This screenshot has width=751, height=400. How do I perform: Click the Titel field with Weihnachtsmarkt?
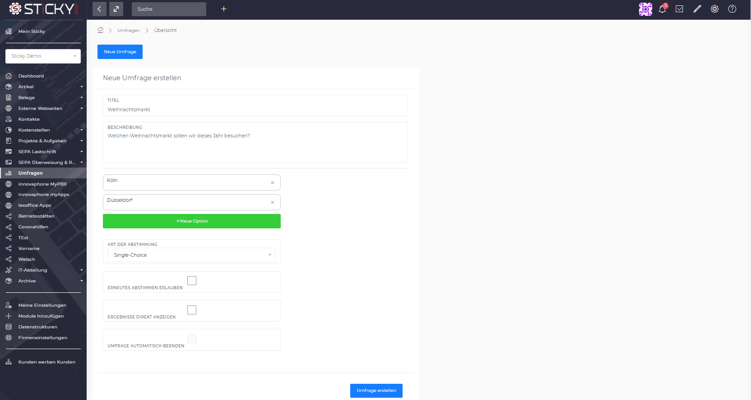(x=255, y=105)
